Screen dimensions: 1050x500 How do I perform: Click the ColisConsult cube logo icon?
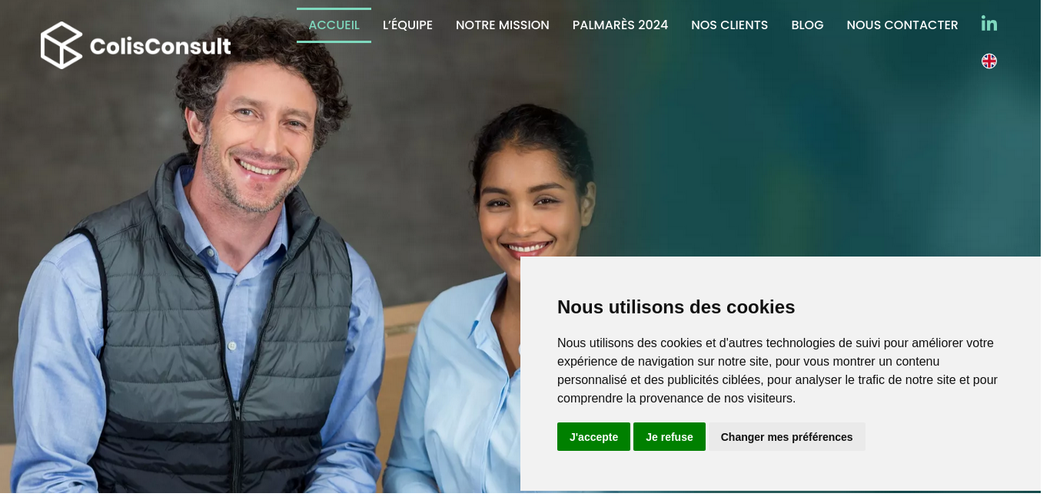point(61,45)
